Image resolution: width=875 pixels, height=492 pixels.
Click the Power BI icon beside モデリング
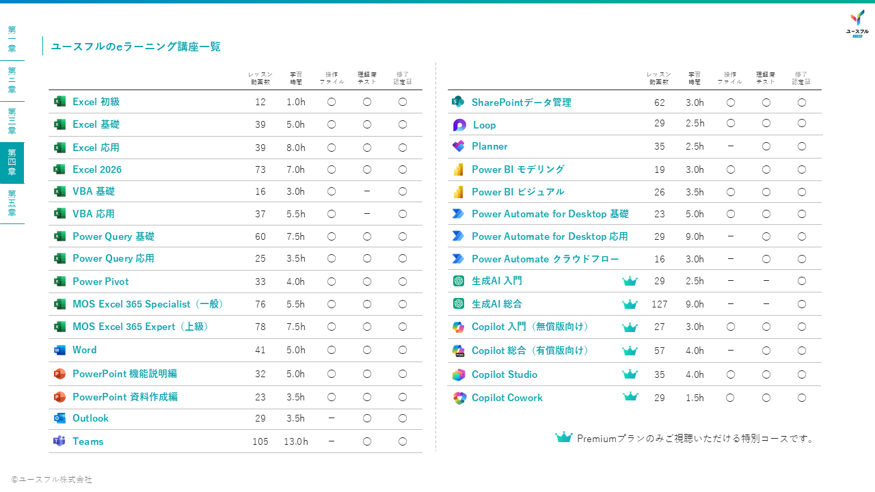(x=458, y=169)
